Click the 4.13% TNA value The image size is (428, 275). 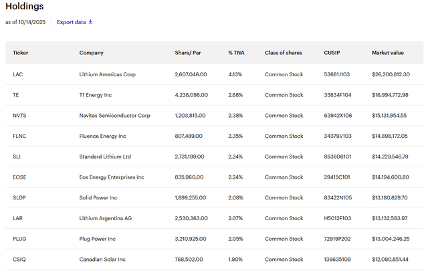[x=235, y=74]
